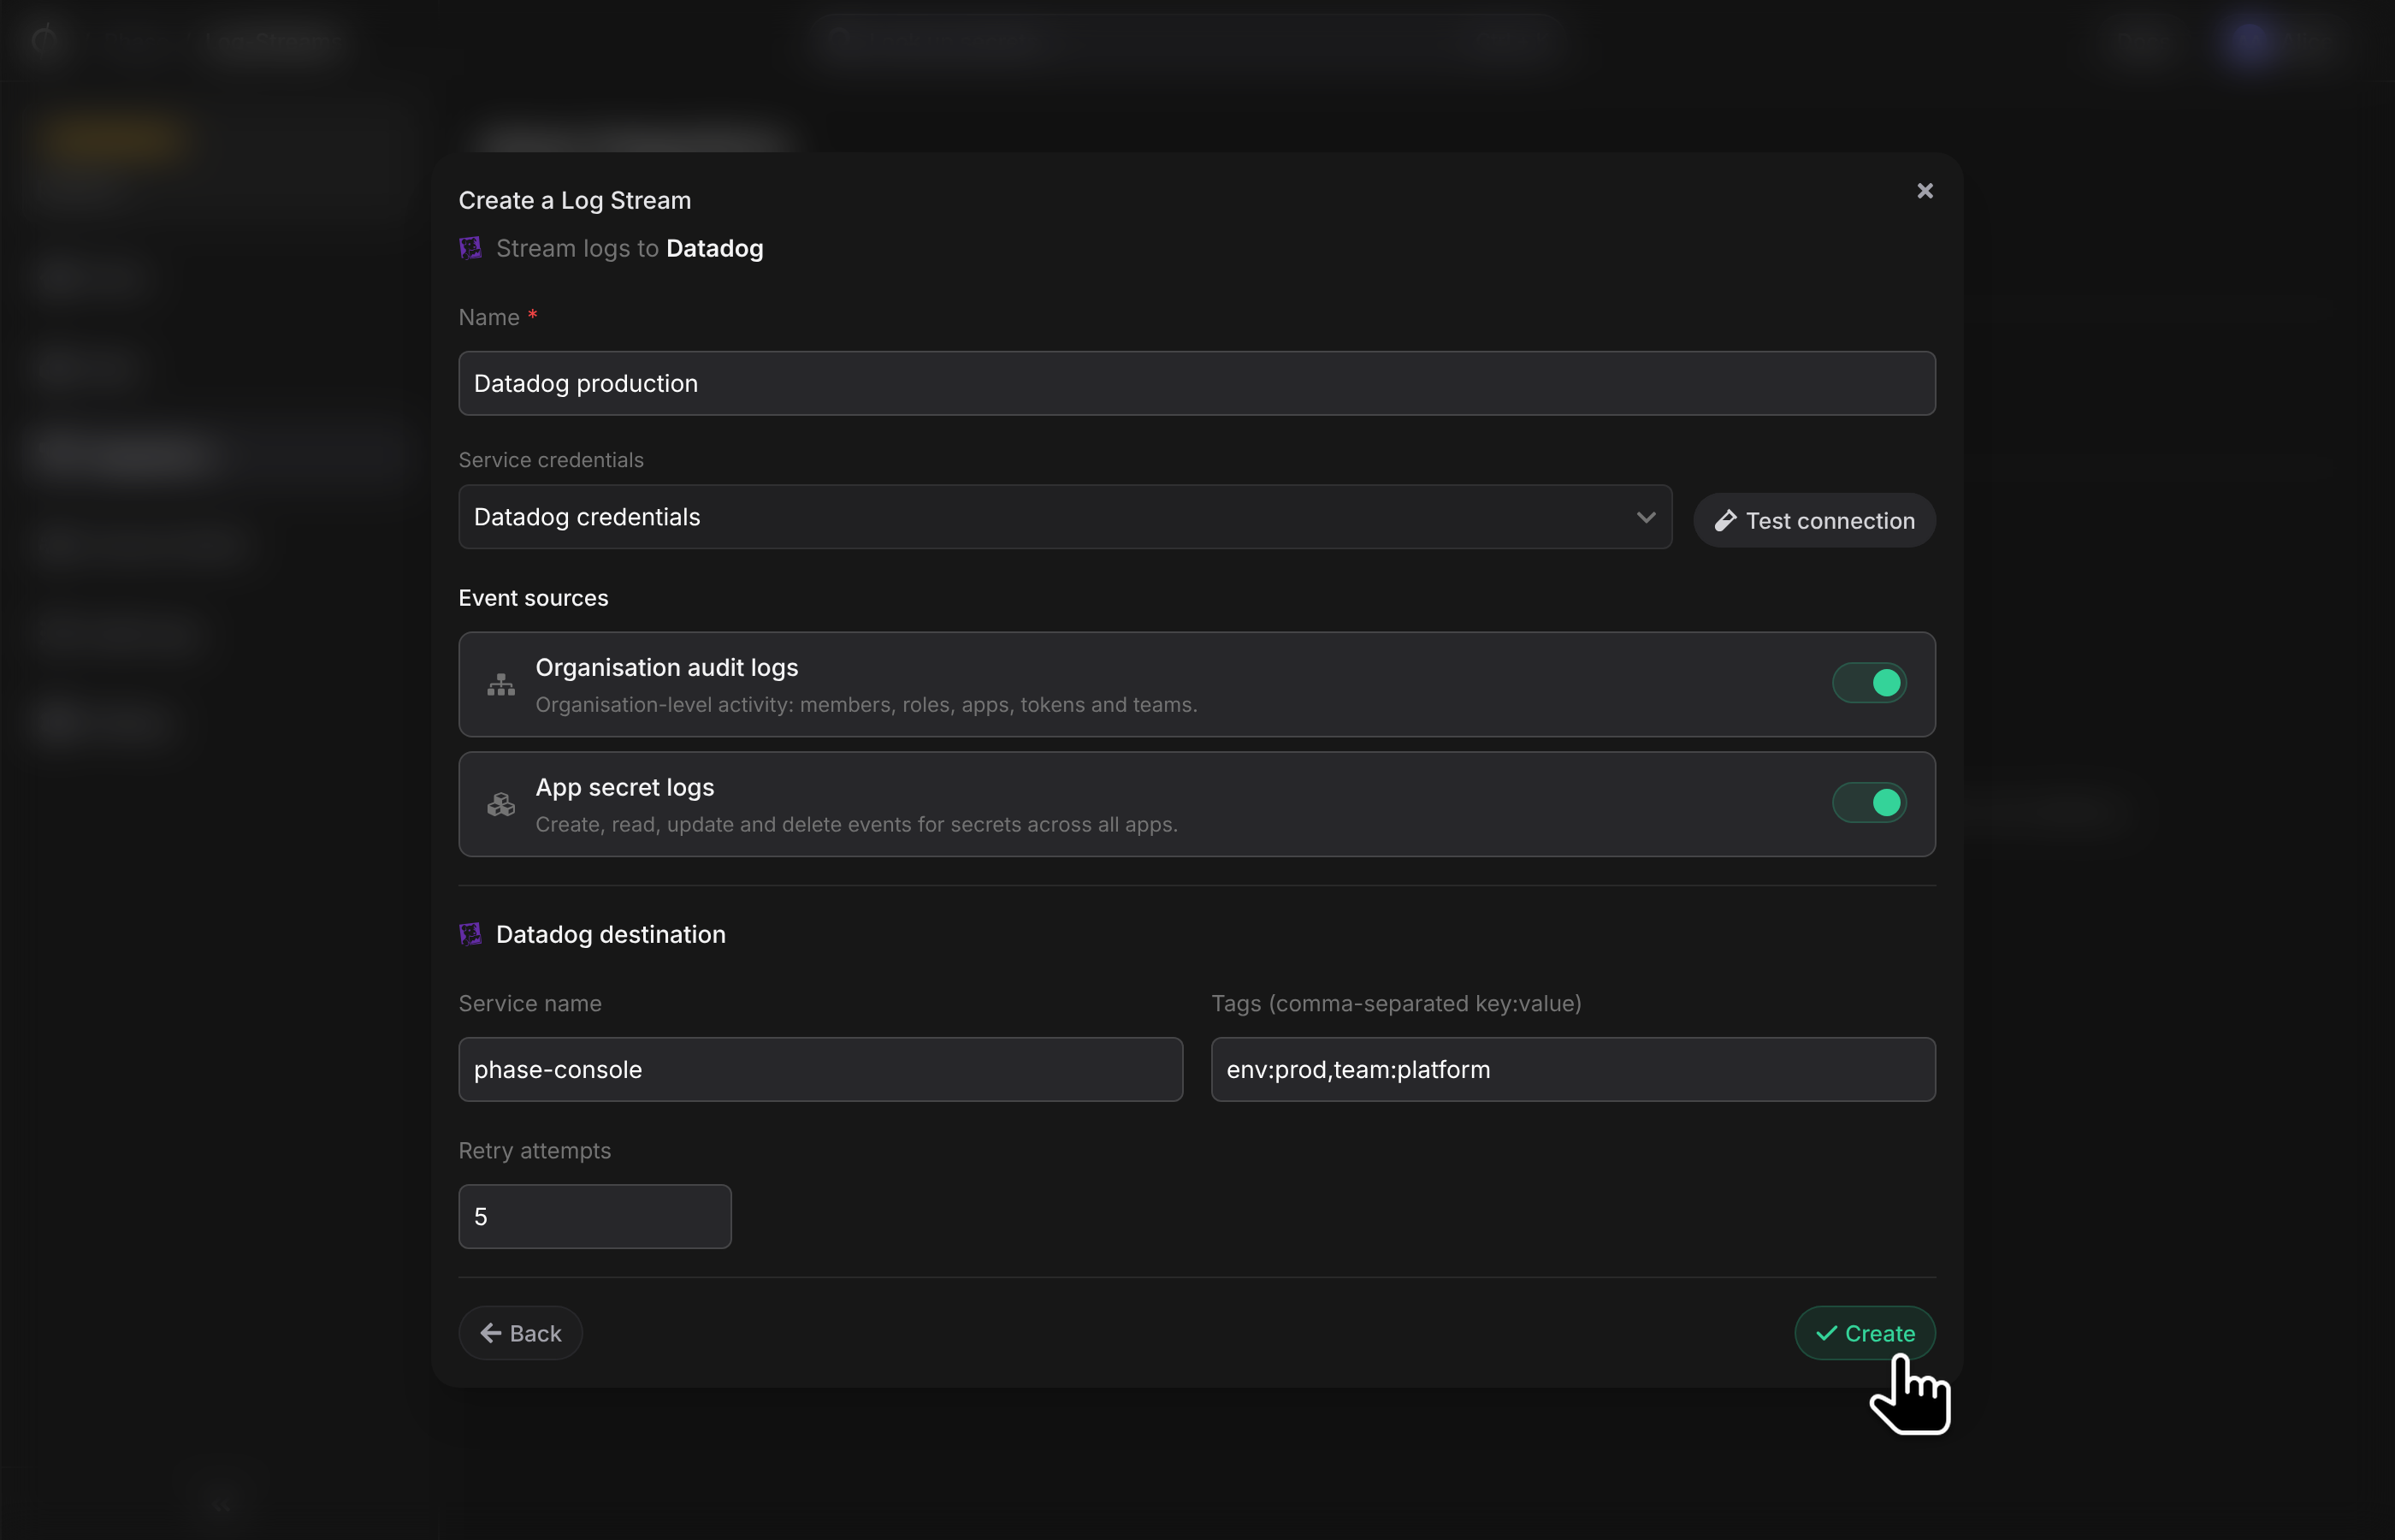Click the Organisation audit logs hierarchy icon
Viewport: 2395px width, 1540px height.
(500, 685)
